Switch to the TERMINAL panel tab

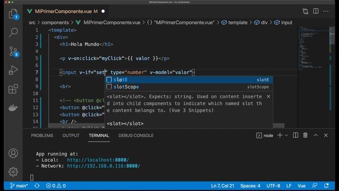click(x=99, y=135)
